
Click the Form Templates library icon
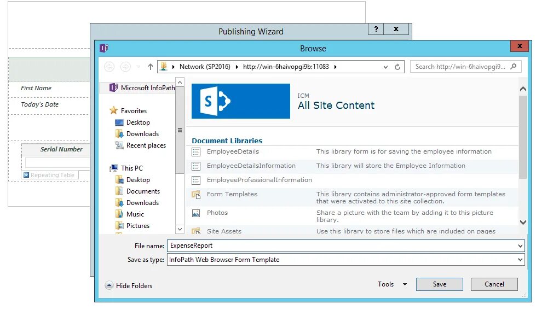coord(196,195)
